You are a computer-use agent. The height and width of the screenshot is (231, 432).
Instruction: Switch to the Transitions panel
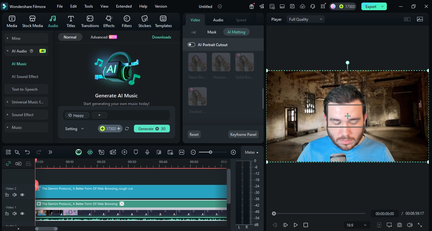tap(90, 21)
